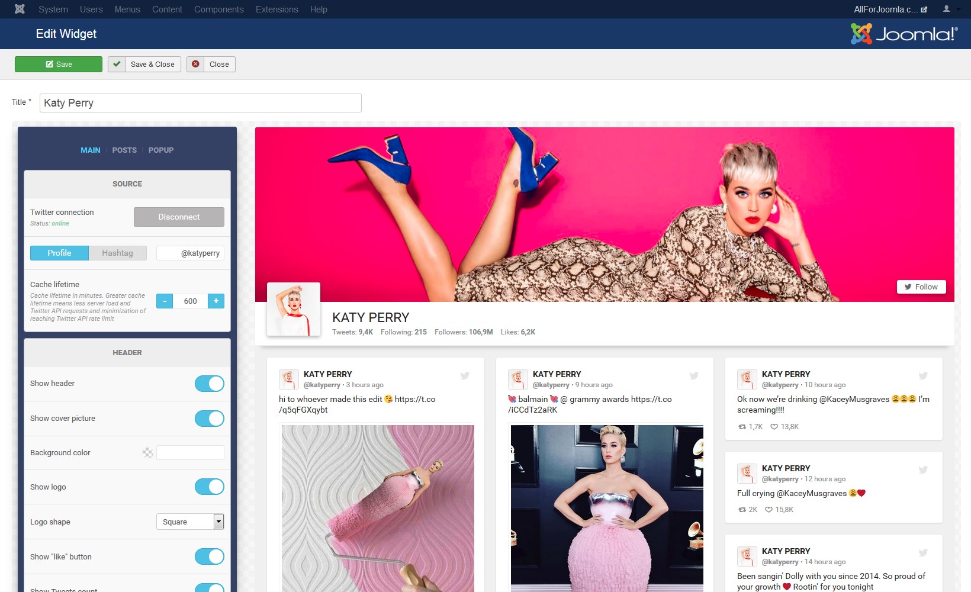971x592 pixels.
Task: Click the red Close icon button
Action: coord(195,64)
